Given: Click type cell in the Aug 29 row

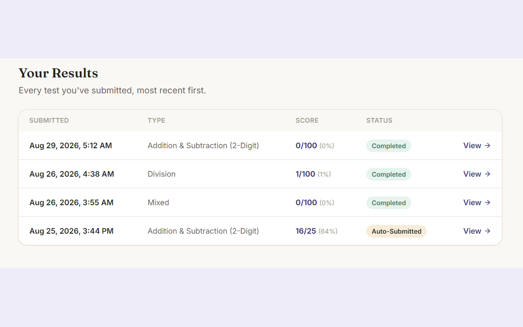Looking at the screenshot, I should click(203, 146).
